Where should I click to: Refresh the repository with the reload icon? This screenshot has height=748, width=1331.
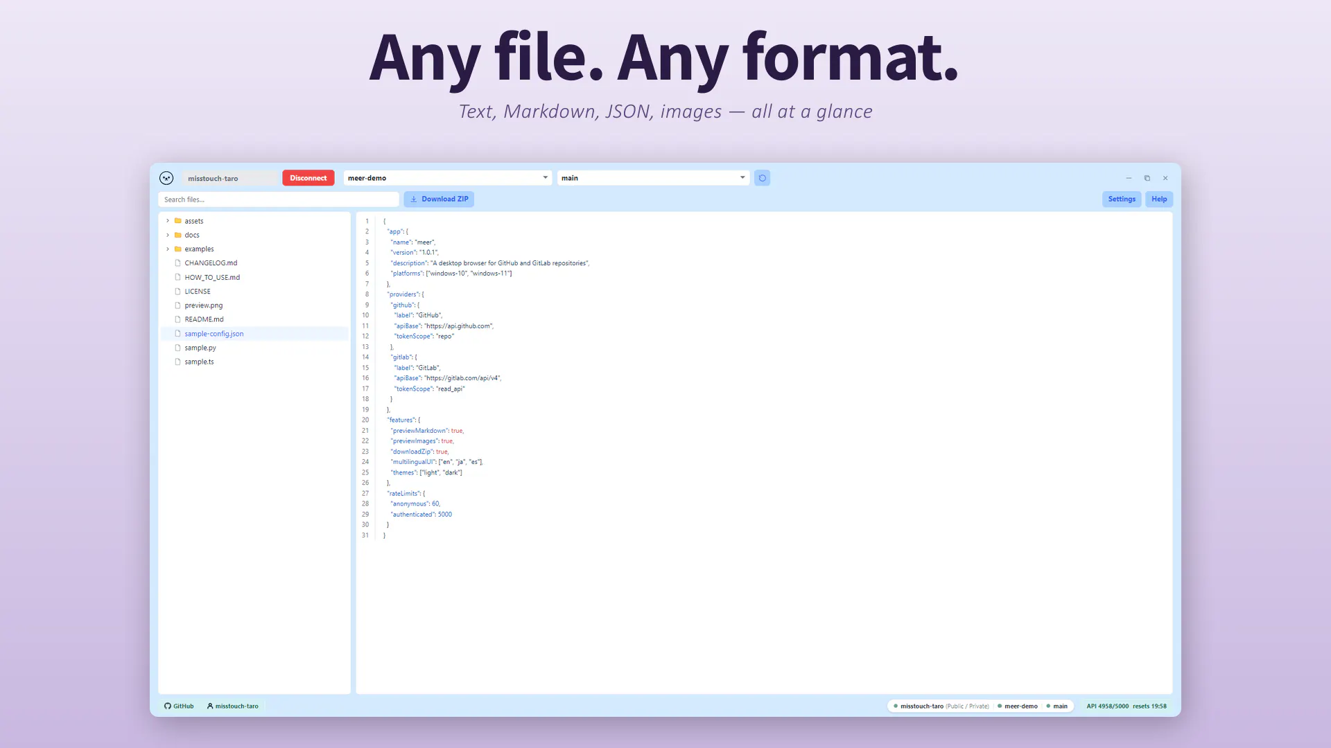(x=762, y=178)
